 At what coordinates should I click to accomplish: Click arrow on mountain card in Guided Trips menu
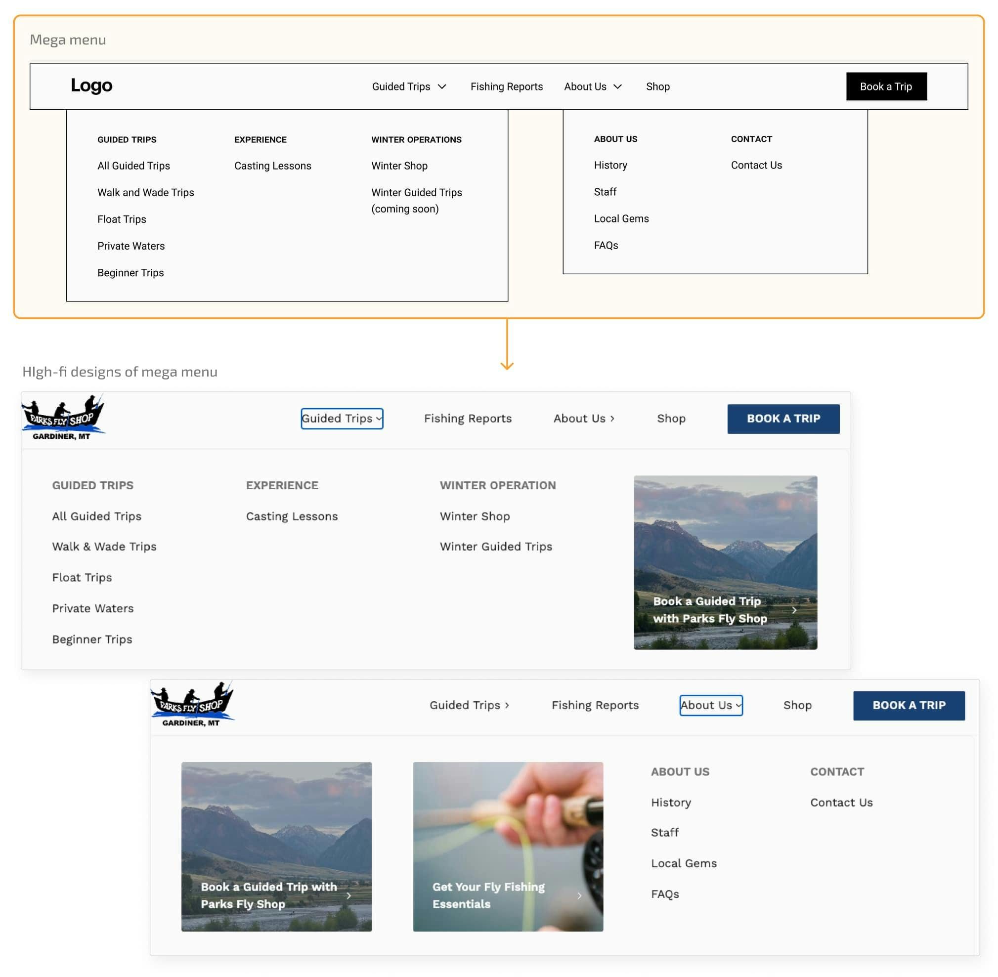[x=794, y=610]
